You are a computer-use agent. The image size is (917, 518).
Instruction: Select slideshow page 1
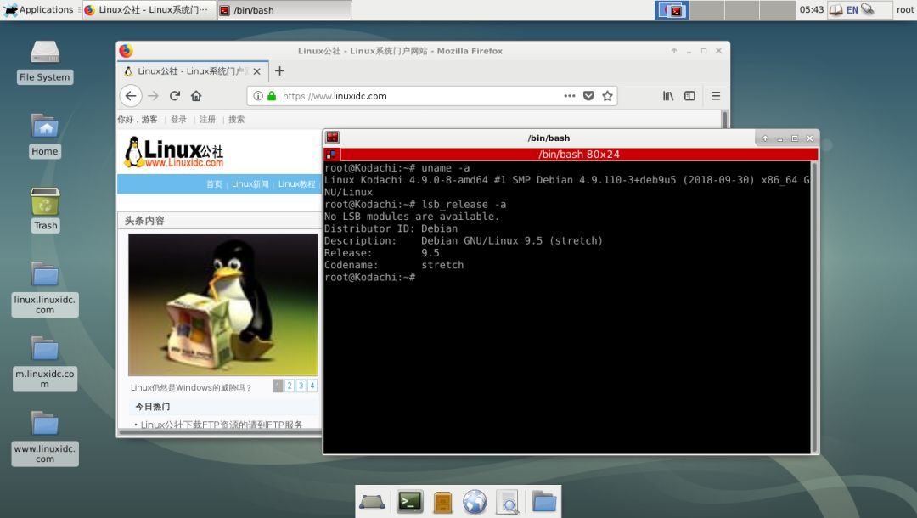click(x=278, y=386)
